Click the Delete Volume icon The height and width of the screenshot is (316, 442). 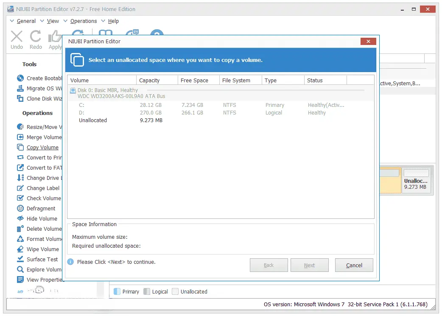tap(20, 229)
